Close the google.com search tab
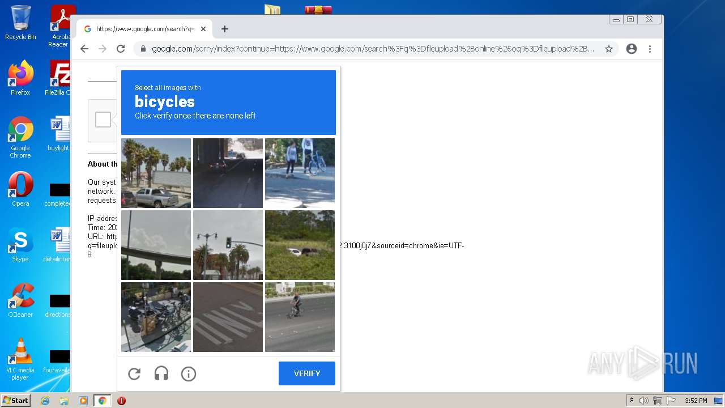This screenshot has width=725, height=408. coord(203,29)
